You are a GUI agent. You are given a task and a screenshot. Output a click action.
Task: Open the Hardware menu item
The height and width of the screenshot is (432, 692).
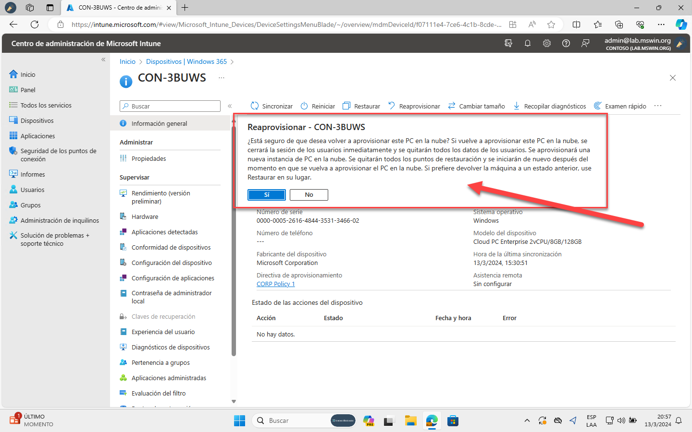click(x=145, y=216)
